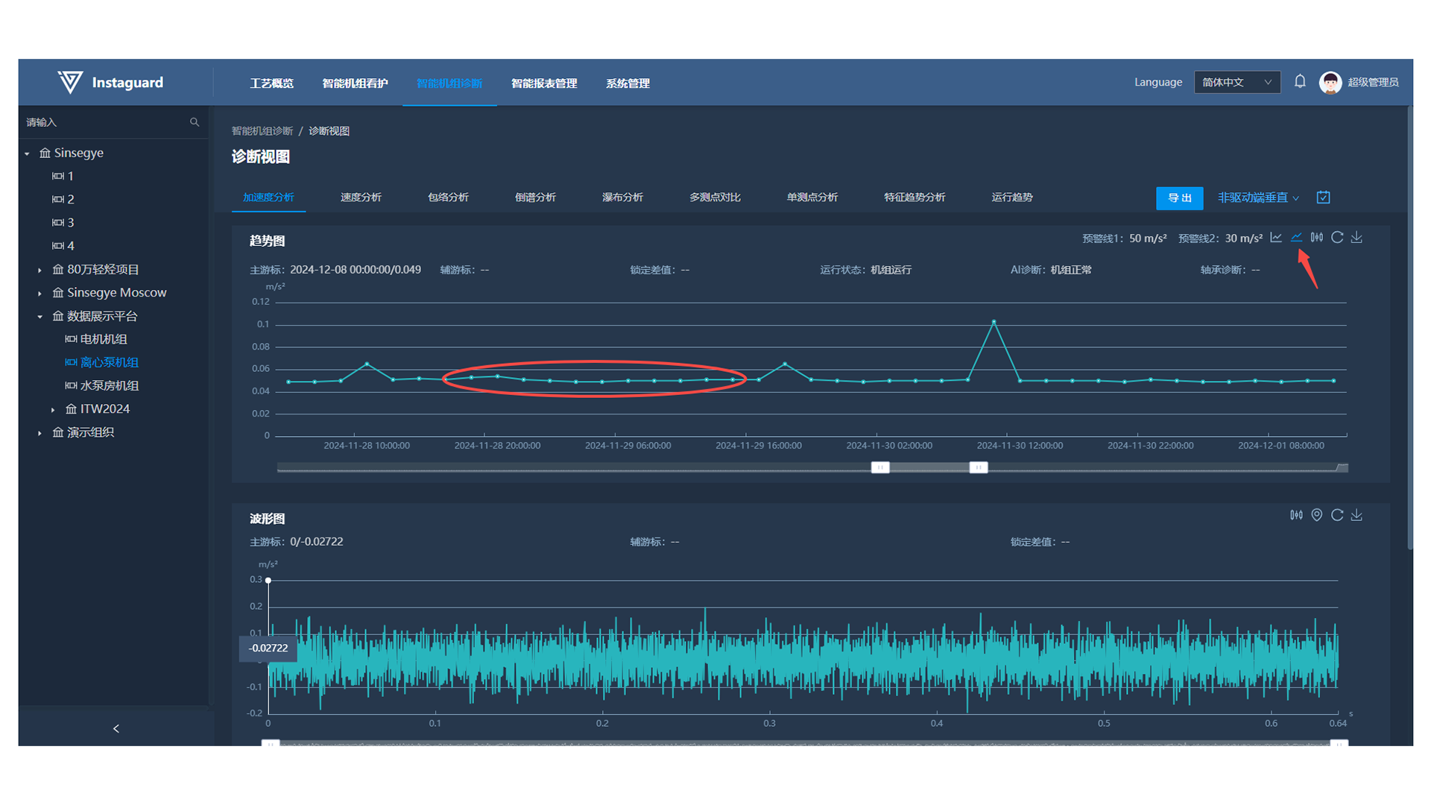Open the notifications bell
1431x805 pixels.
(1300, 82)
